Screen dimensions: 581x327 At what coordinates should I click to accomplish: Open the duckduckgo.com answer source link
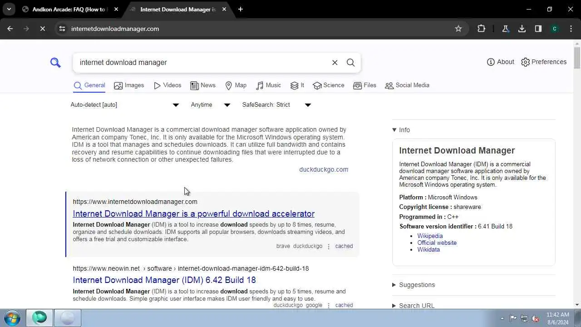coord(324,169)
